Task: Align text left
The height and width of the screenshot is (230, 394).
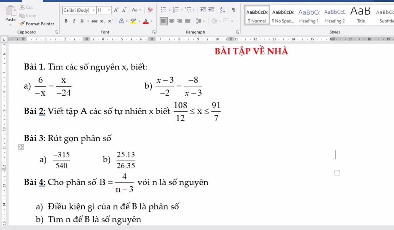Action: coord(164,21)
